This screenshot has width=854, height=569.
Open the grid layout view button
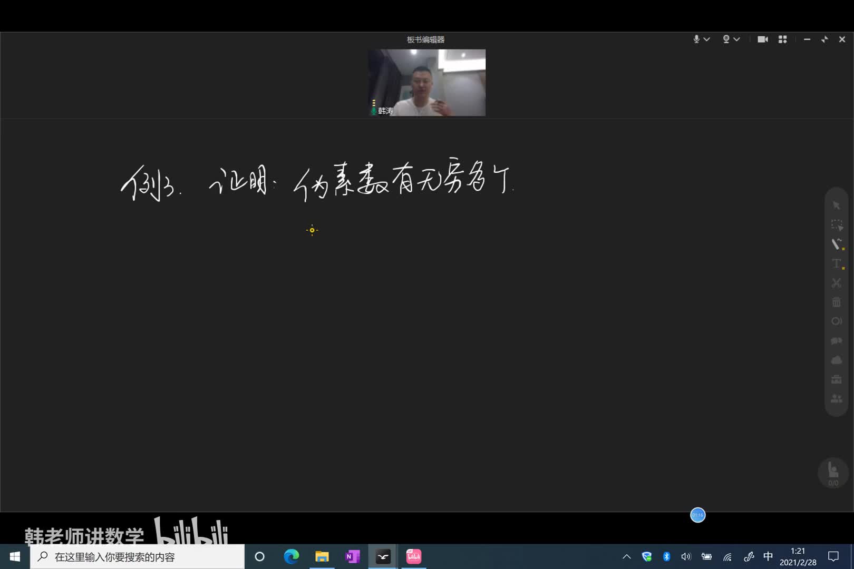(783, 40)
